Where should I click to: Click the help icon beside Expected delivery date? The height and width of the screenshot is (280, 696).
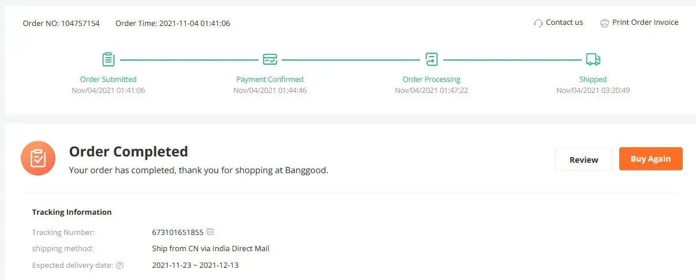pyautogui.click(x=120, y=266)
